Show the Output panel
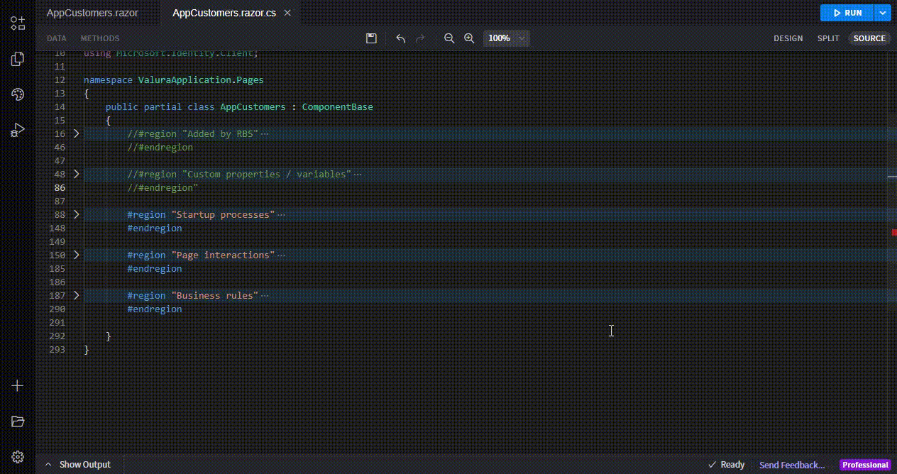The width and height of the screenshot is (897, 474). 78,465
